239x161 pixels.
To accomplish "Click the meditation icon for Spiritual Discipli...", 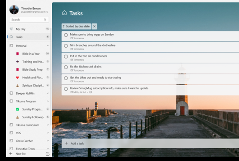I will (18, 86).
